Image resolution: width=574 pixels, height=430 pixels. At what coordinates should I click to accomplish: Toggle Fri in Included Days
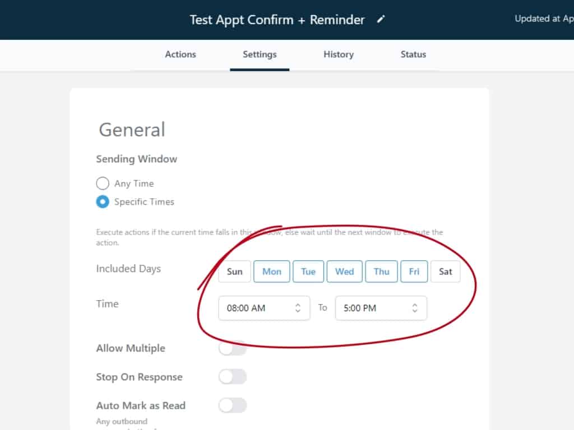coord(414,272)
